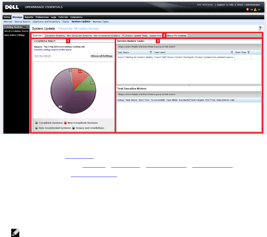Sort by Successful/Total Targets column
Viewport: 267px width, 237px height.
click(191, 100)
